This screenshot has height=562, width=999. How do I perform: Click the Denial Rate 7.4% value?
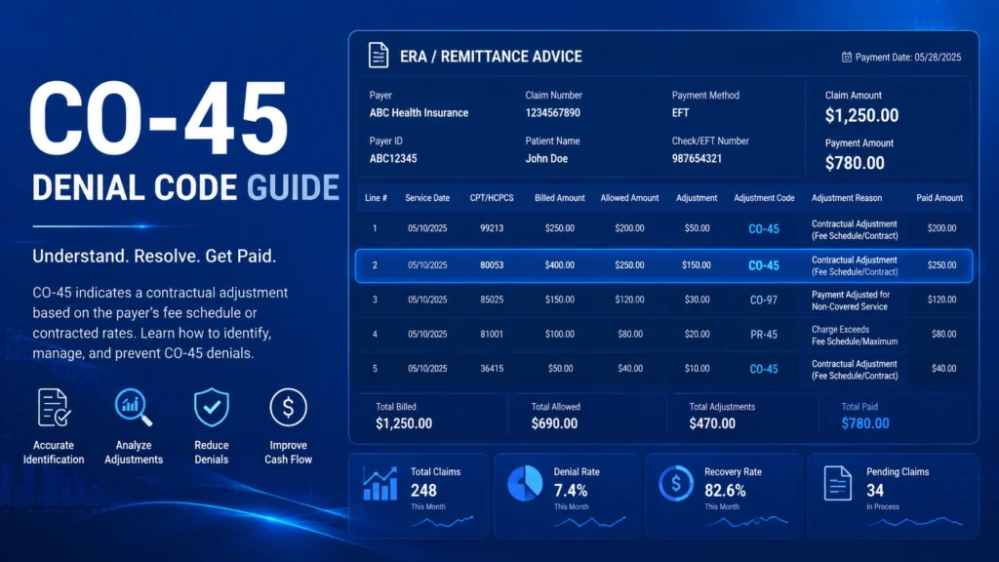tap(570, 491)
